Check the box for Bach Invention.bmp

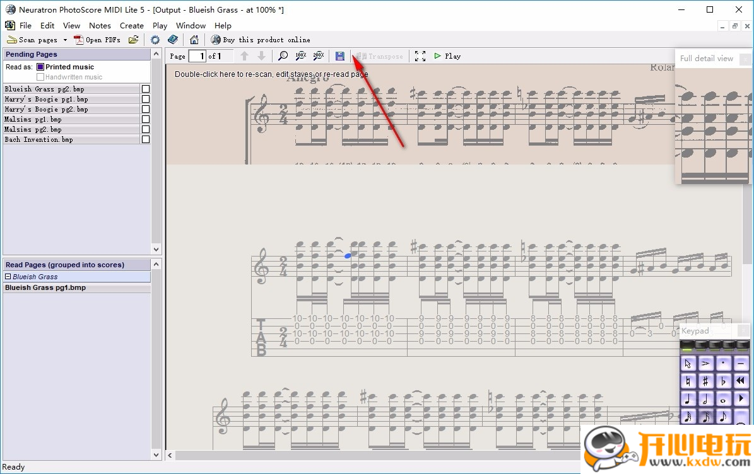pos(146,139)
